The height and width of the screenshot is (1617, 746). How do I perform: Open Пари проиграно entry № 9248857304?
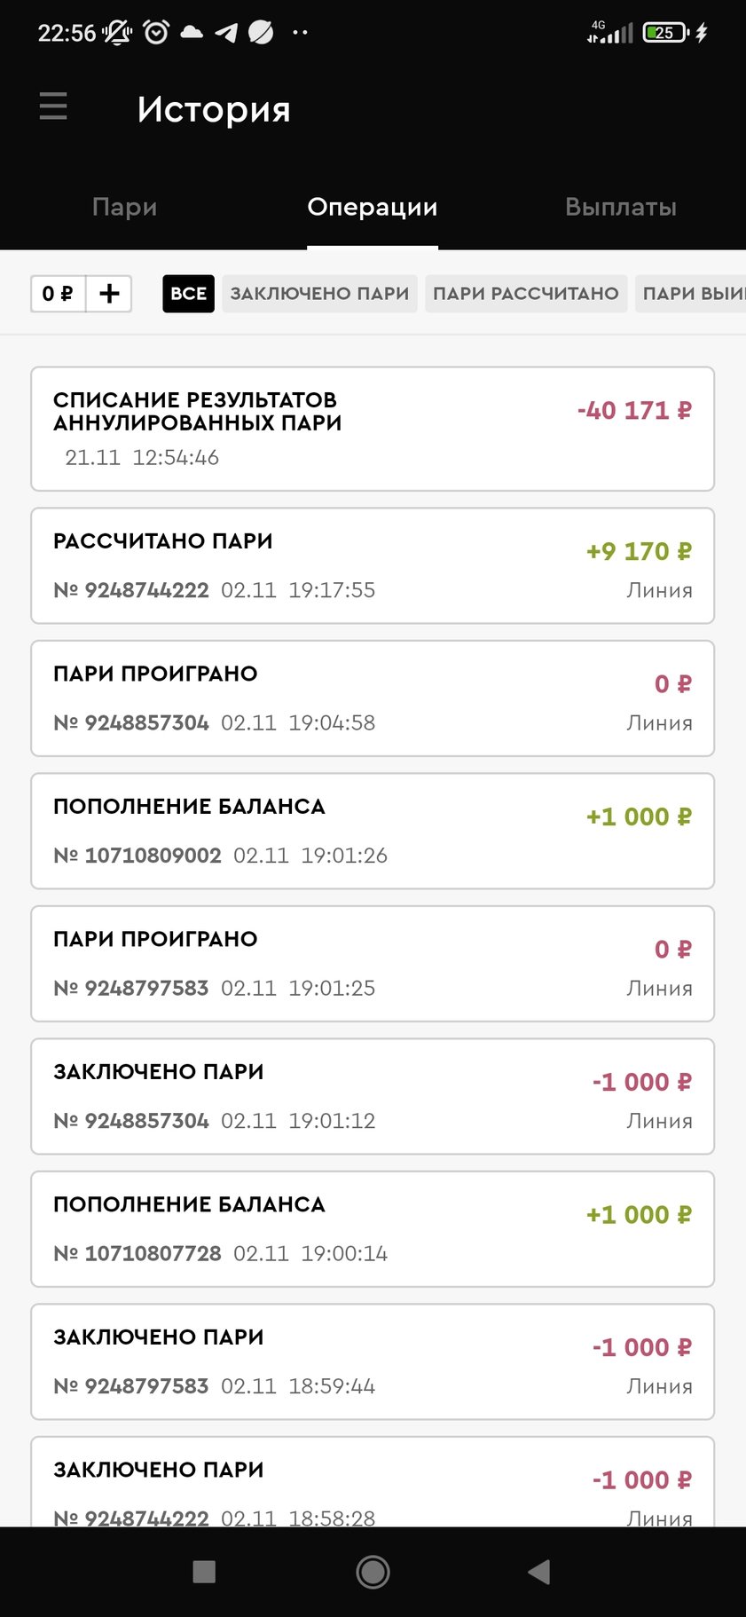[373, 698]
